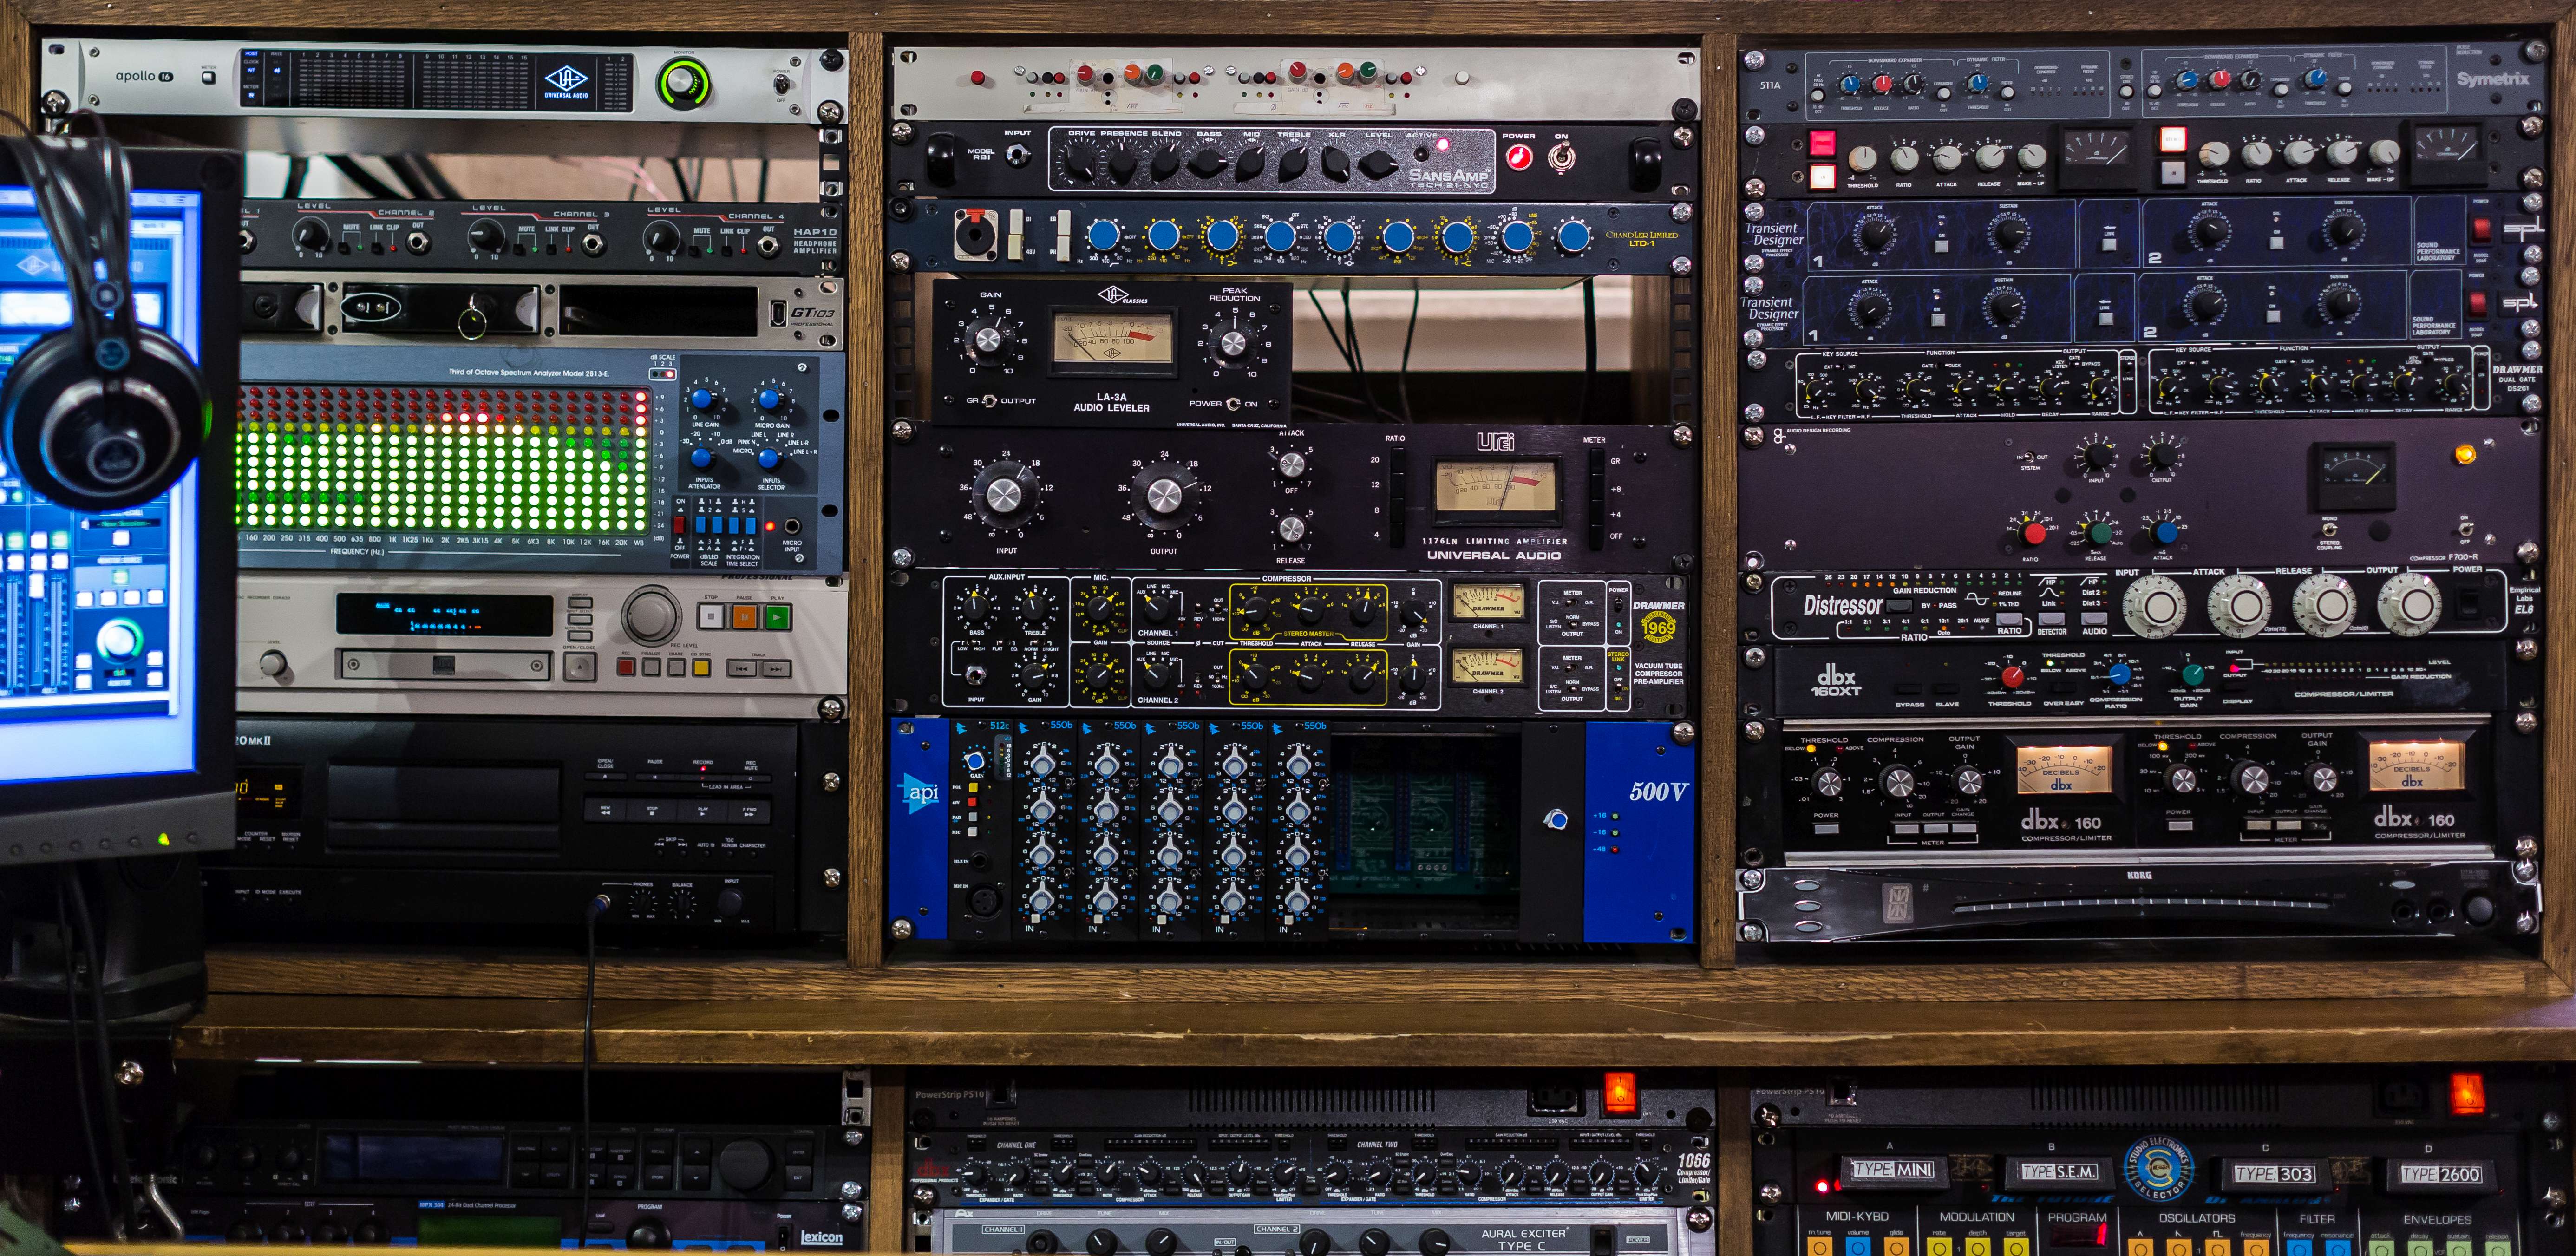This screenshot has width=2576, height=1256.
Task: Flip the SansAmp ON toggle switch
Action: pos(1561,157)
